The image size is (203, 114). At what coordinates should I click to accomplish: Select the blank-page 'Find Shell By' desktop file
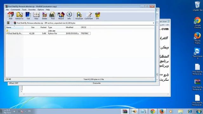[x=197, y=69]
